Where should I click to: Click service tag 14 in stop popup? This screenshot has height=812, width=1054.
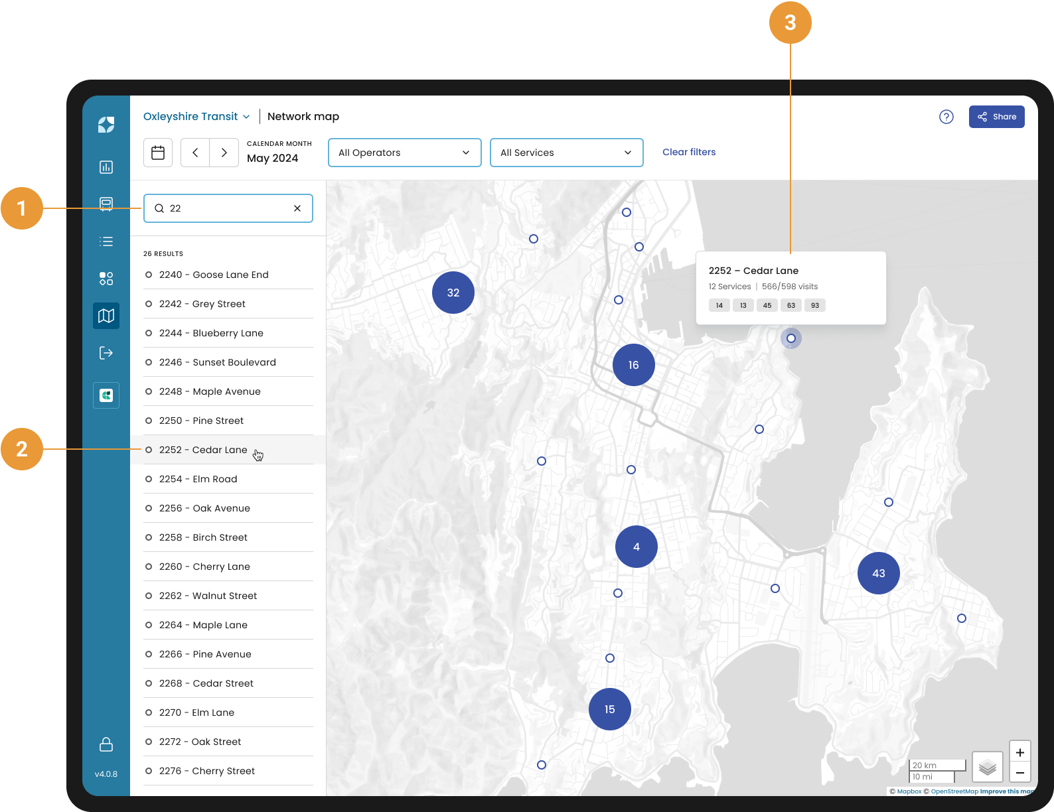719,305
